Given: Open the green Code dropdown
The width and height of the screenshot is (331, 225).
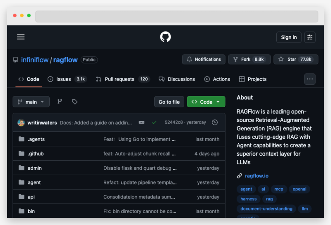Looking at the screenshot, I should 206,102.
